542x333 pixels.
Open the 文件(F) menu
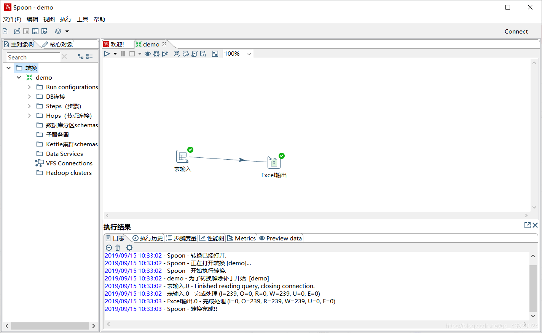click(12, 19)
